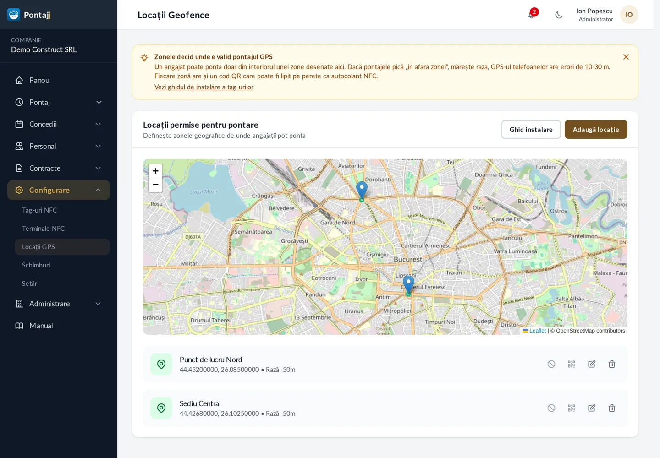Expand the Personal menu chevron

click(x=98, y=146)
